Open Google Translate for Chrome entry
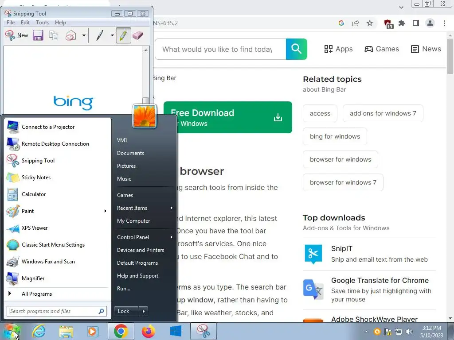Screen dimensions: 454x340 (x=369, y=290)
